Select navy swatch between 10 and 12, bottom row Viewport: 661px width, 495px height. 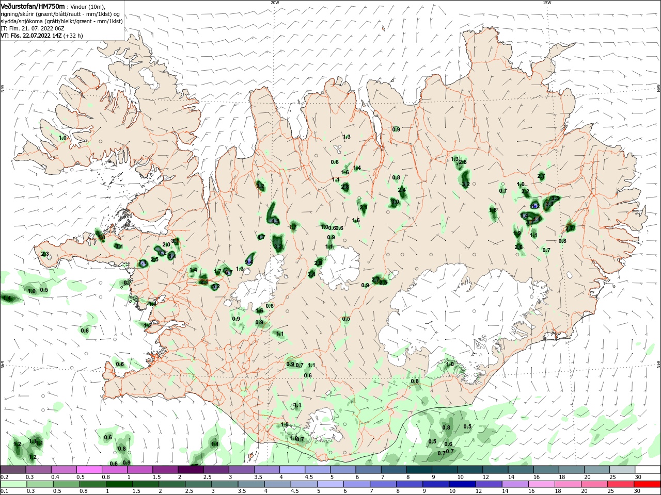coord(461,484)
